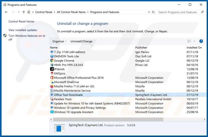Viewport: 208px width, 137px height.
Task: Select the KMSpico program name
Action: point(60,73)
